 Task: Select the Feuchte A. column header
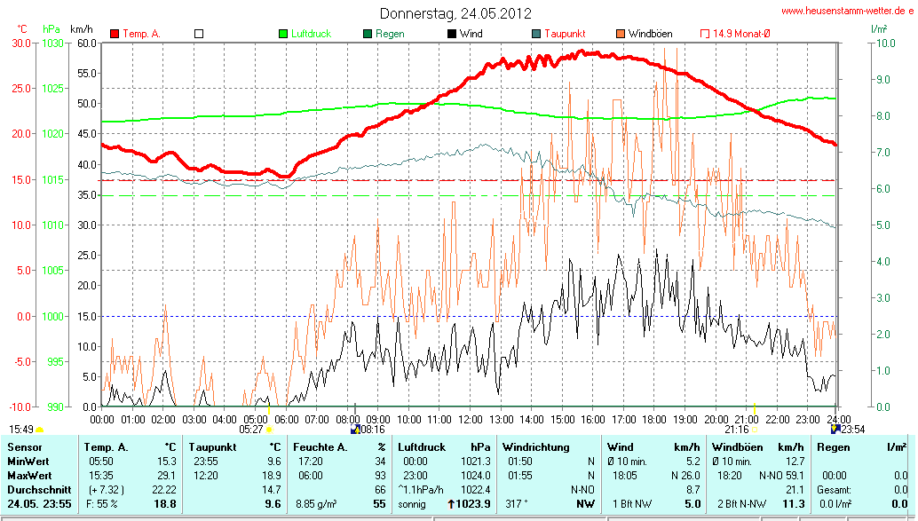pyautogui.click(x=321, y=446)
